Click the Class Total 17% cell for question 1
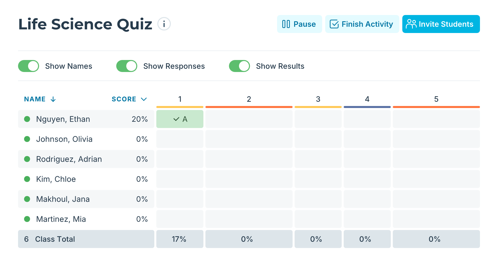 point(180,239)
